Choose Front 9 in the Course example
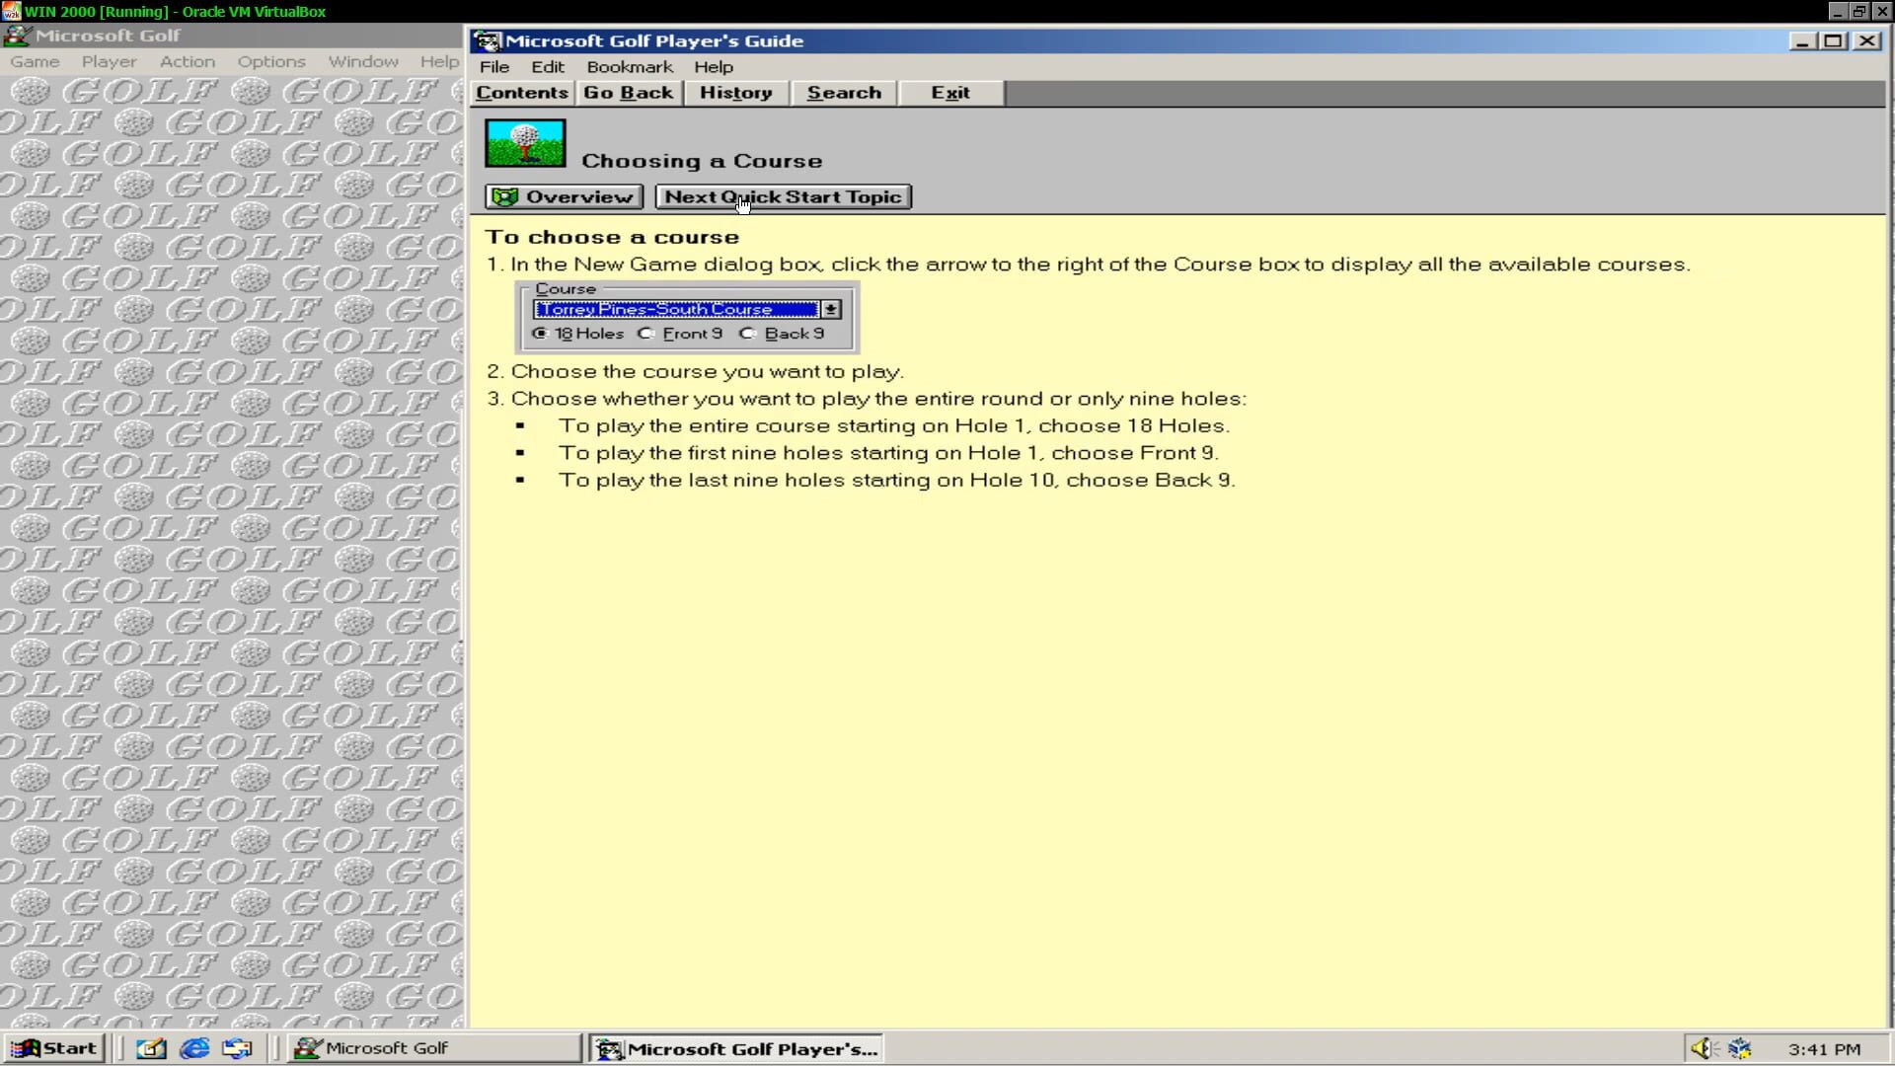1895x1066 pixels. click(x=646, y=334)
